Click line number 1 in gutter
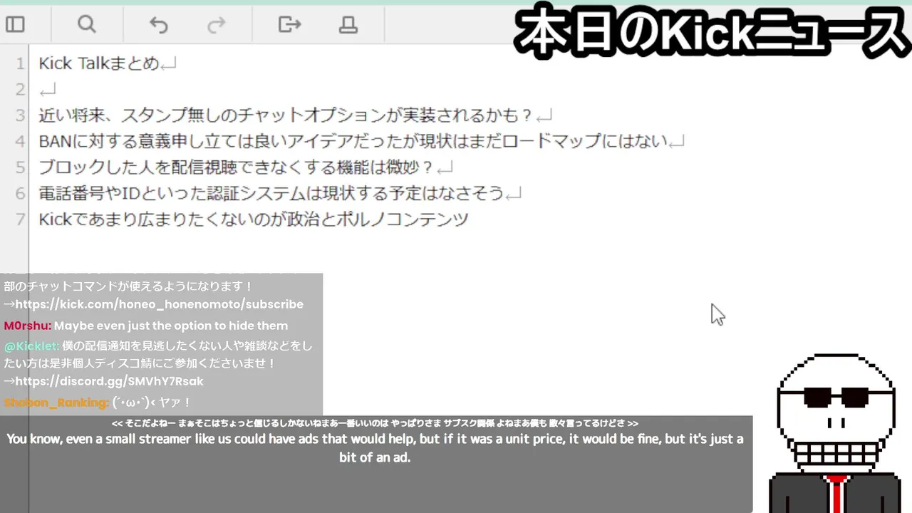This screenshot has height=513, width=912. [21, 63]
